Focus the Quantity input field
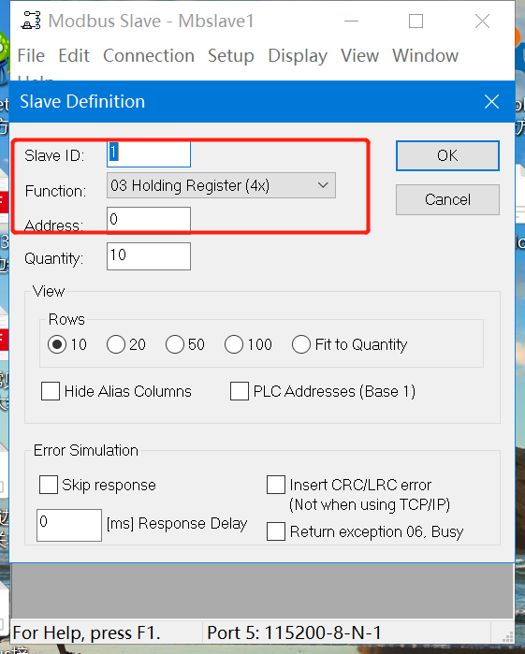 tap(149, 256)
